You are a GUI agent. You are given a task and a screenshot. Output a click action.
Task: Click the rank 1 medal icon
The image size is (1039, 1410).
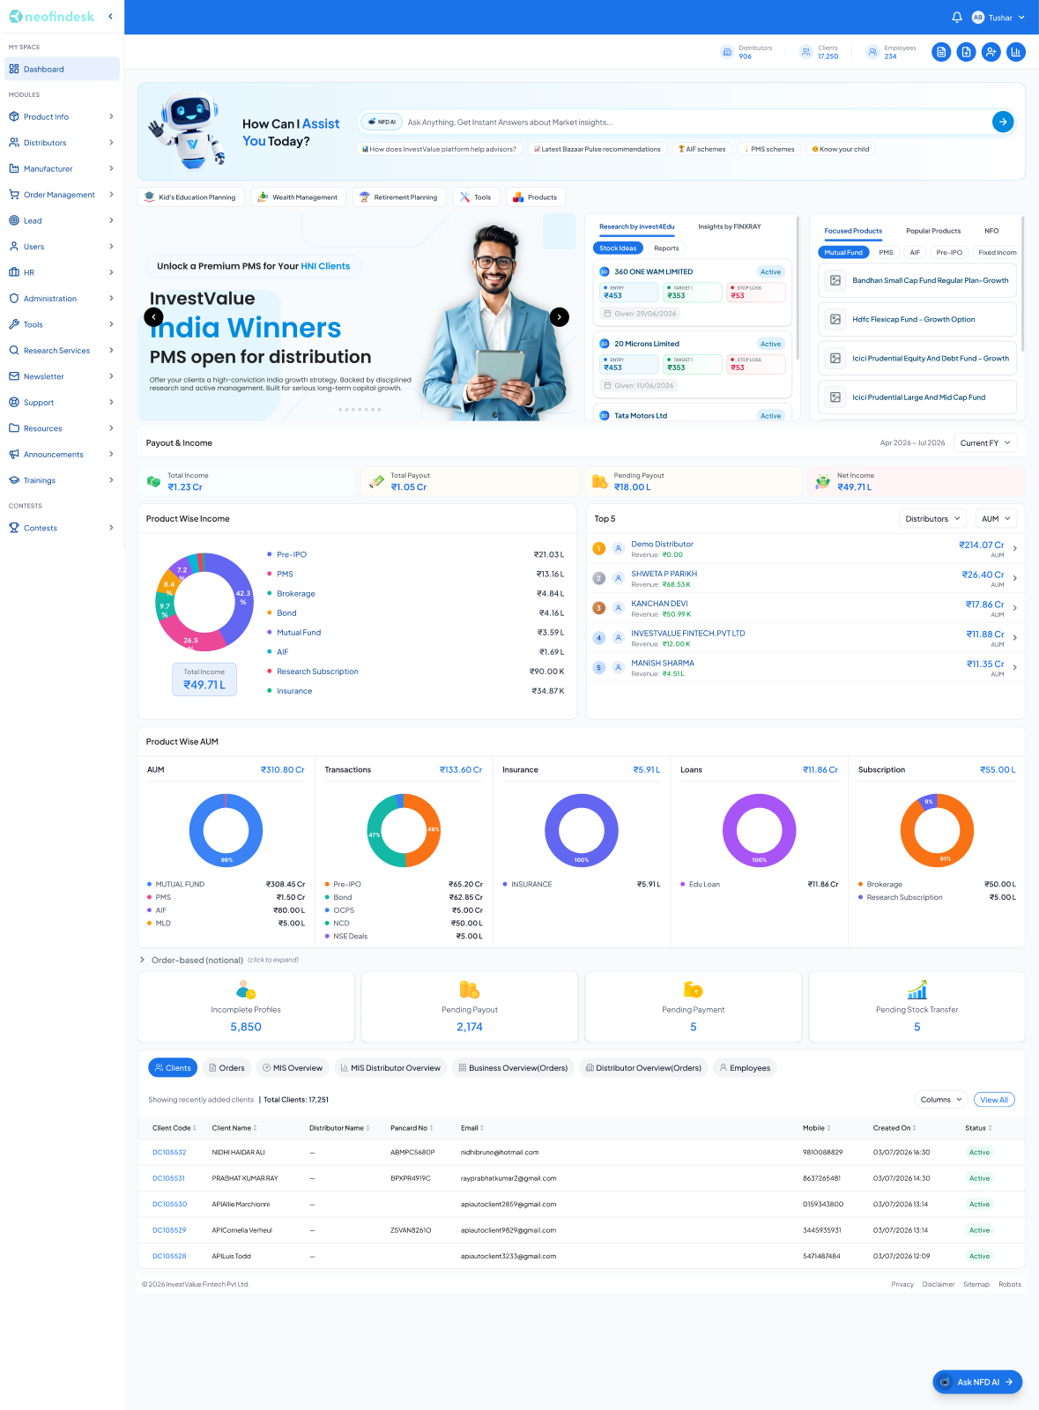tap(599, 548)
